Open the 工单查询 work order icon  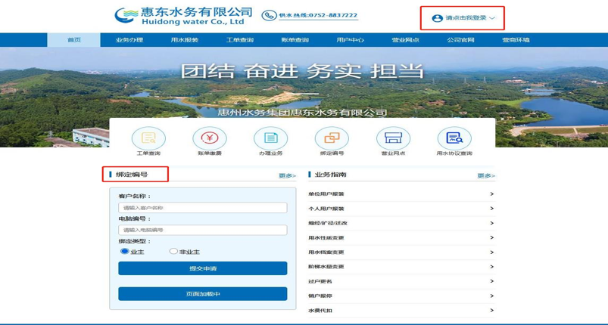tap(148, 139)
